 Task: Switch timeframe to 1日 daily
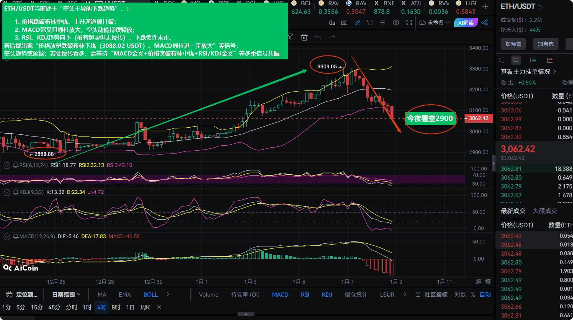tap(130, 307)
